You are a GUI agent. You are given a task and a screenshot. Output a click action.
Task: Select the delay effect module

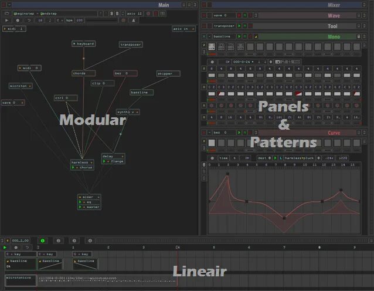(113, 156)
